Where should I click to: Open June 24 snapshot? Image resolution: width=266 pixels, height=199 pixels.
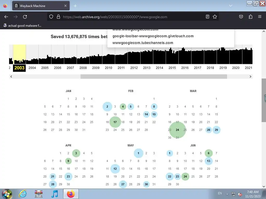185,176
